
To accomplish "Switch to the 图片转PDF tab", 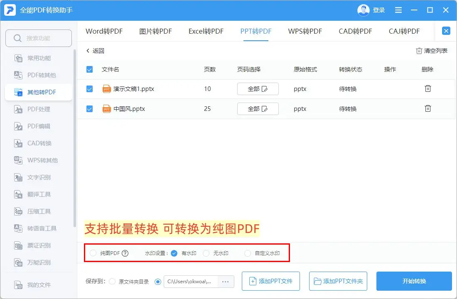I will [x=156, y=31].
